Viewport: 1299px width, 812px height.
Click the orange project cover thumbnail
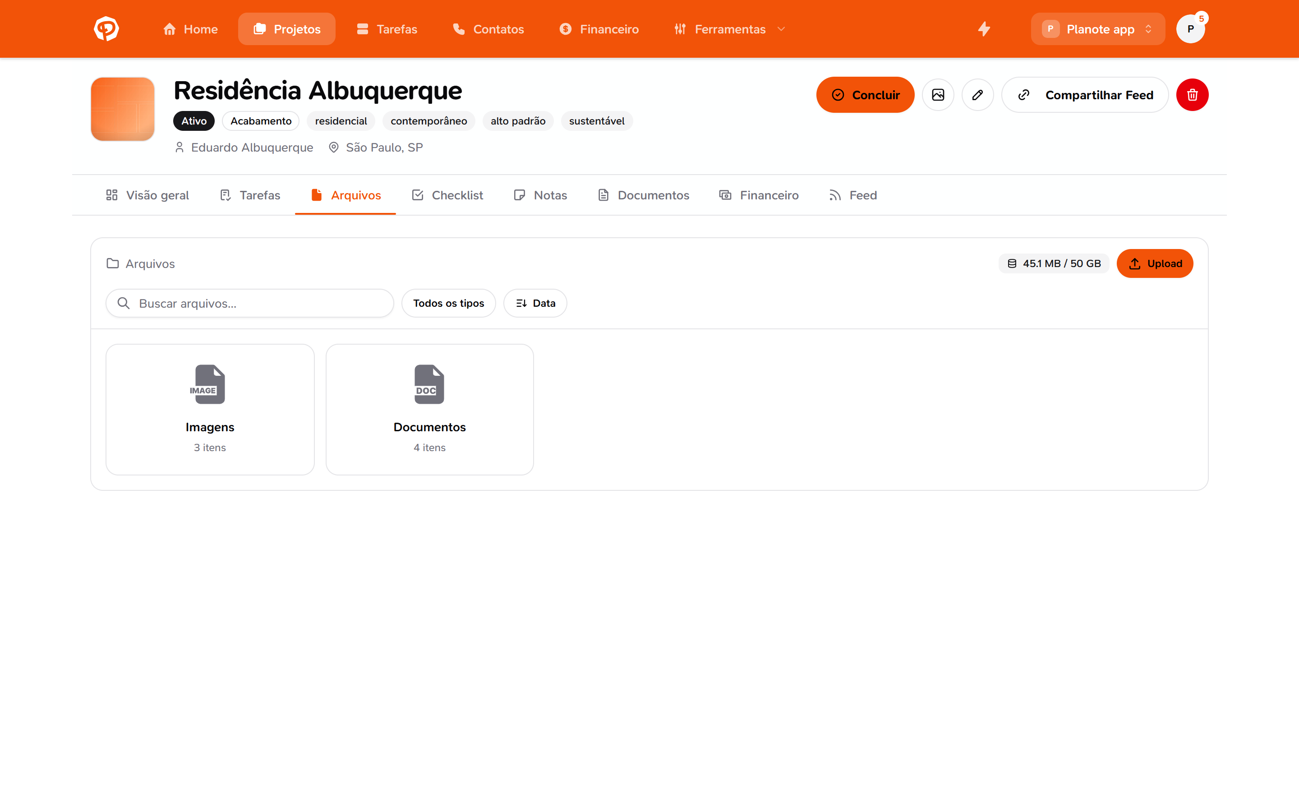pos(123,109)
